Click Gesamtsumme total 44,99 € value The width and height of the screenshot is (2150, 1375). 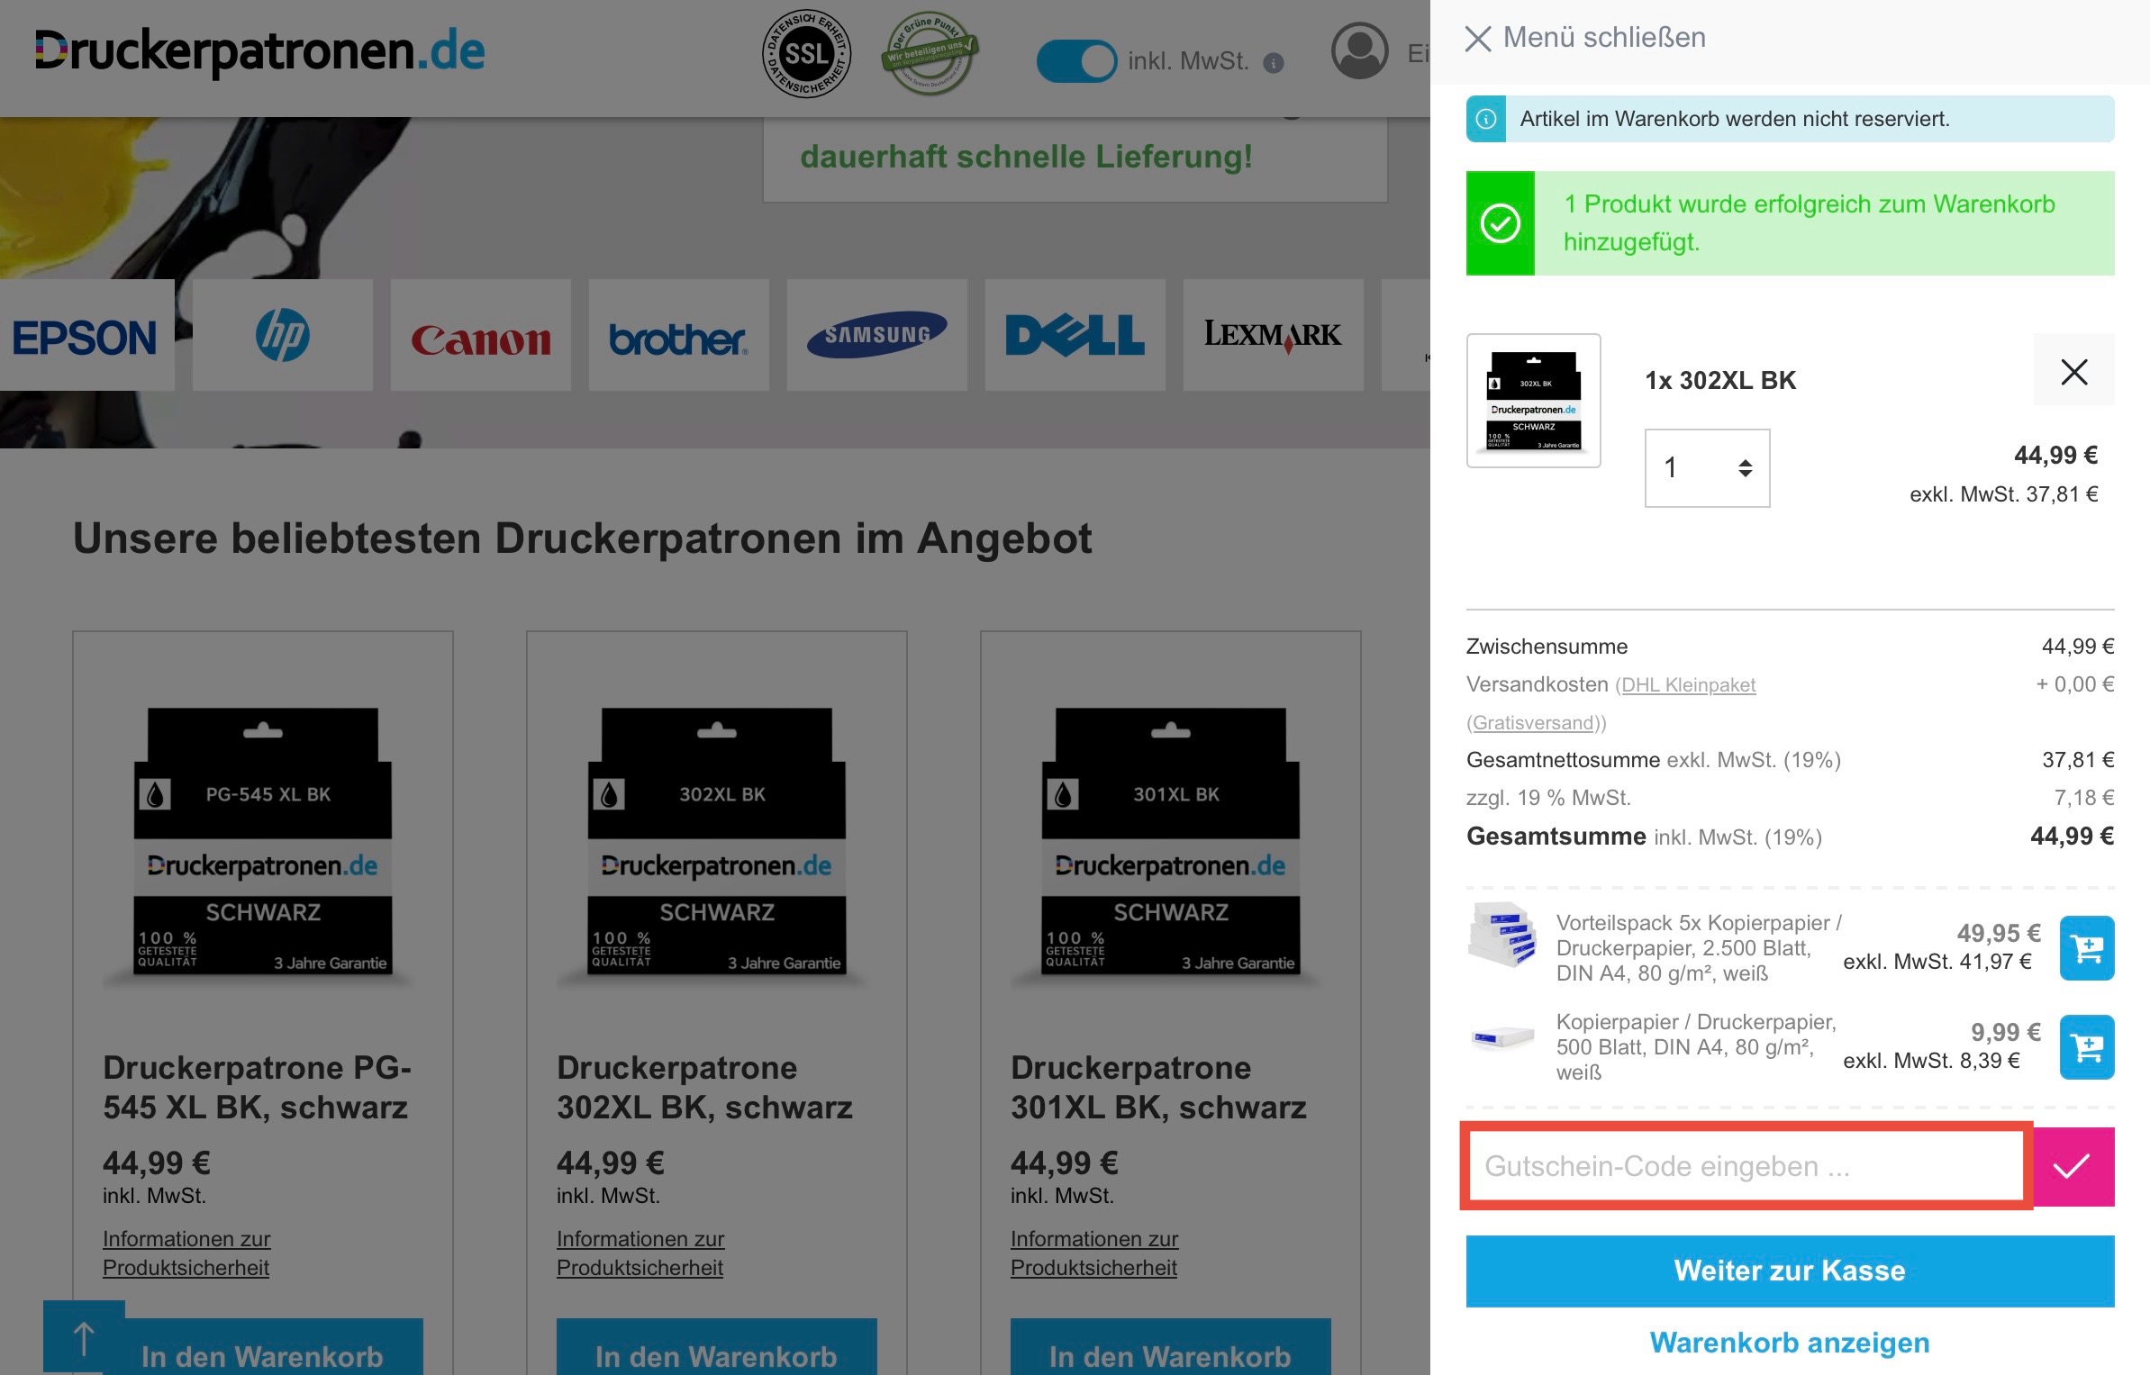pyautogui.click(x=2072, y=837)
